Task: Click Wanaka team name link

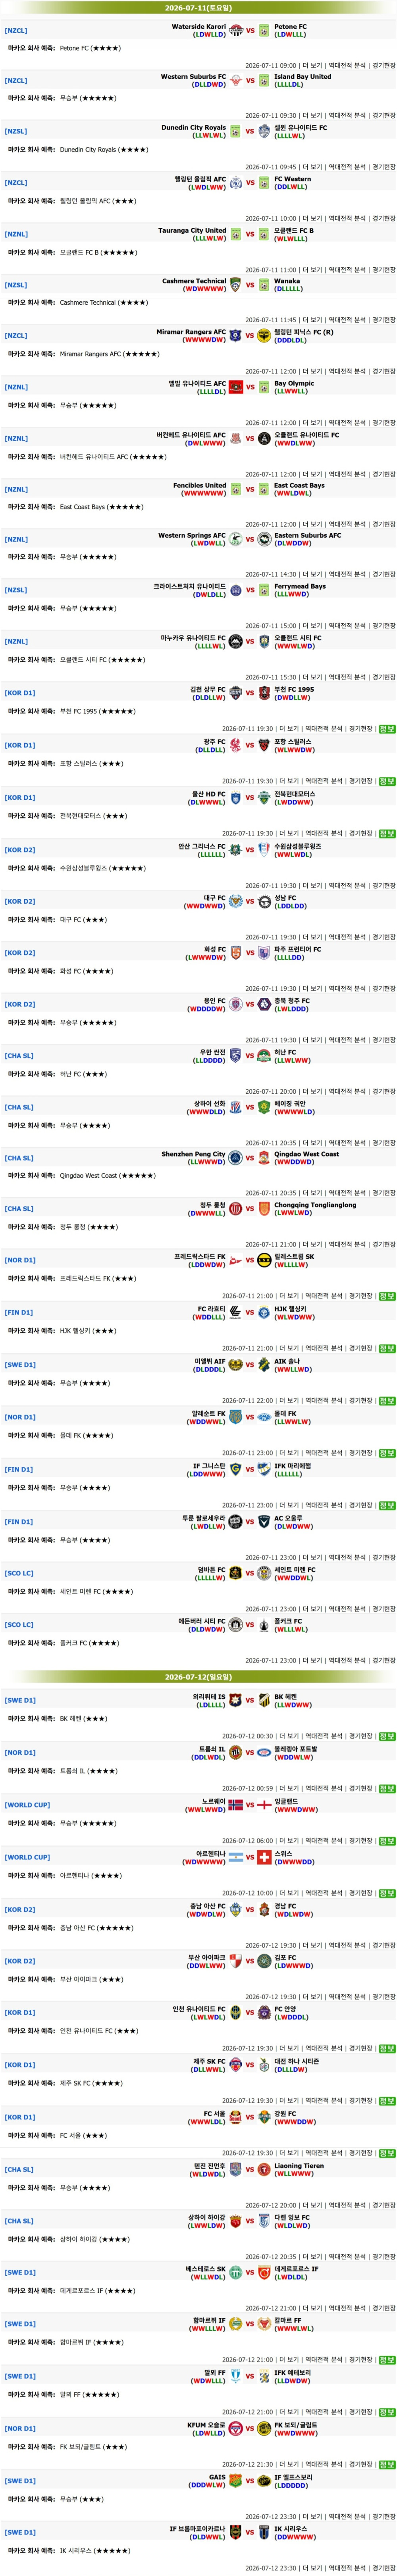Action: click(287, 281)
